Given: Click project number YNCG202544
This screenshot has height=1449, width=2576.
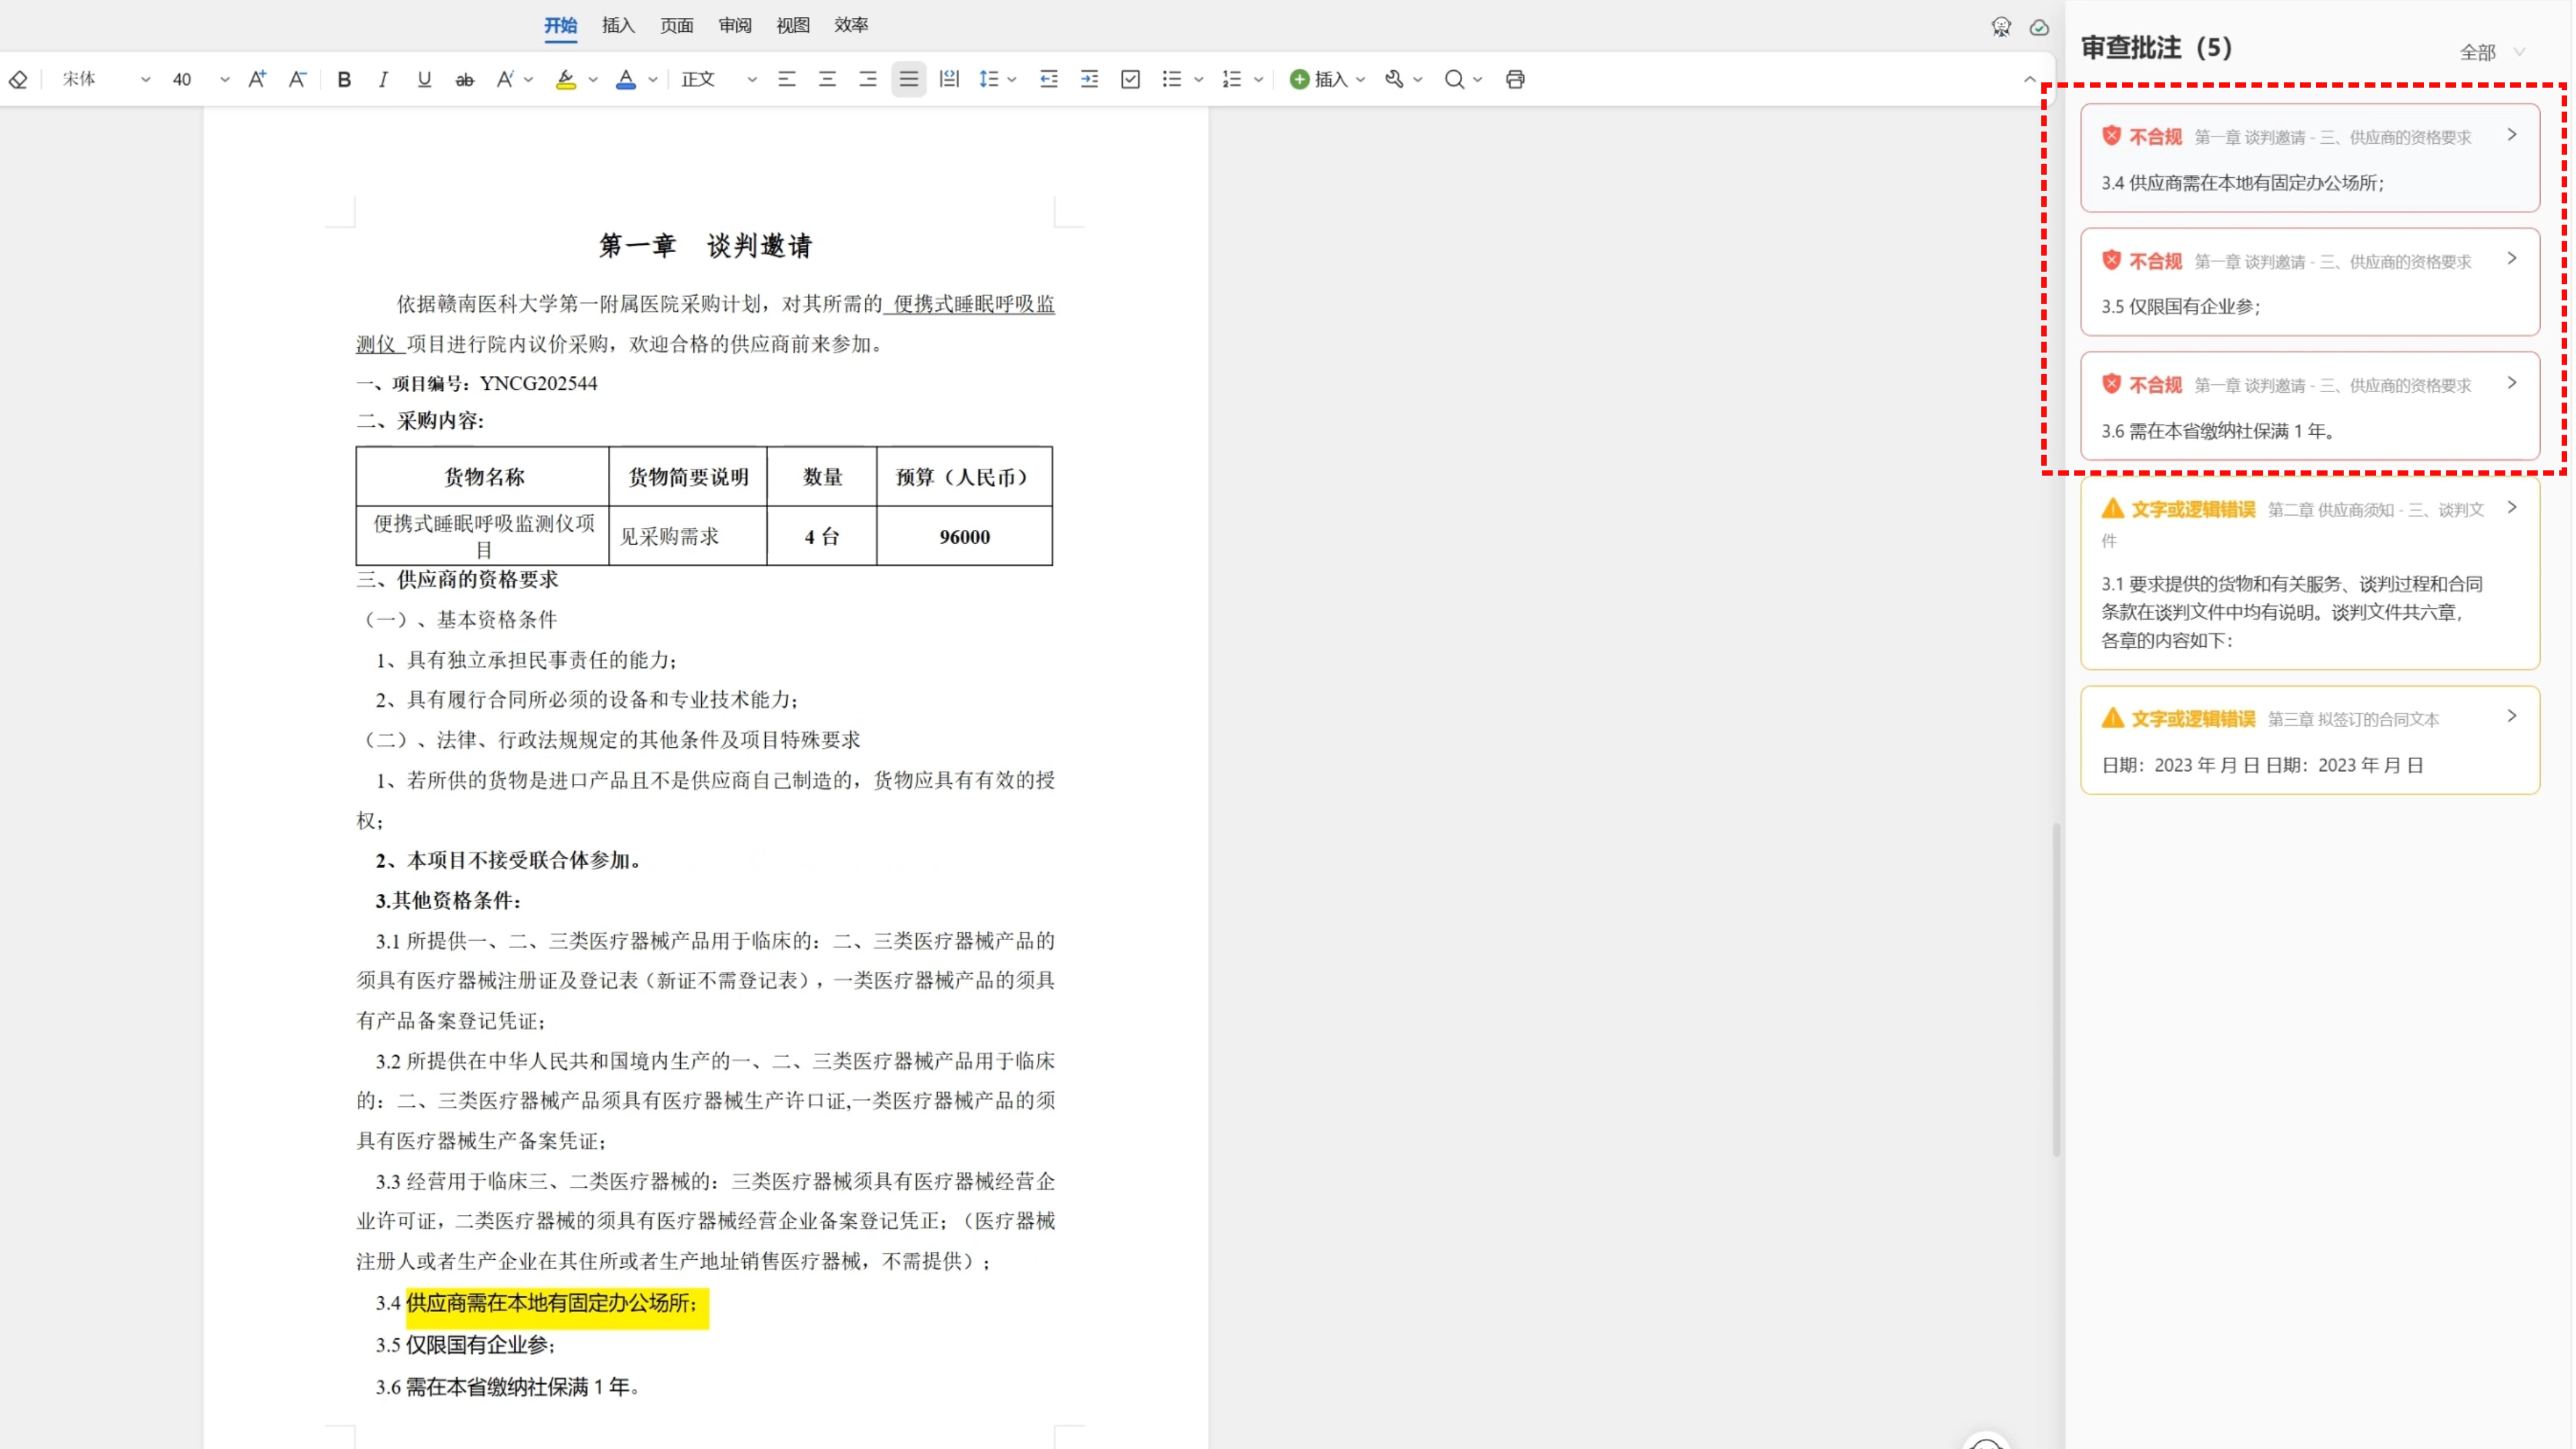Looking at the screenshot, I should [538, 384].
